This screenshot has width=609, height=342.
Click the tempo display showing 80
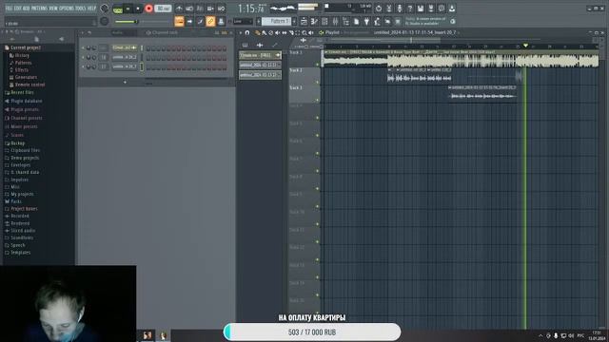tap(163, 9)
